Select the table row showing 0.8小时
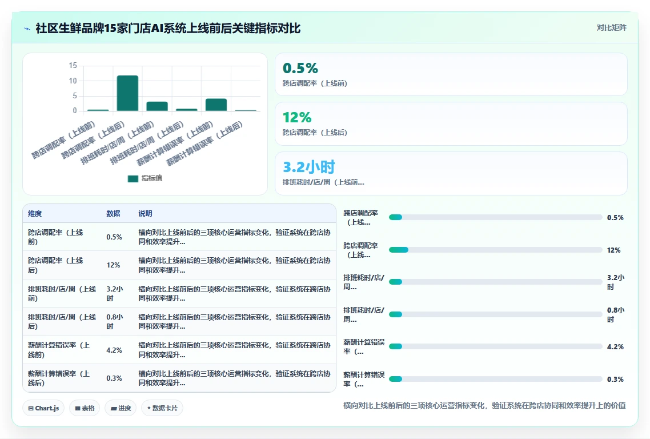This screenshot has height=439, width=650. point(179,322)
